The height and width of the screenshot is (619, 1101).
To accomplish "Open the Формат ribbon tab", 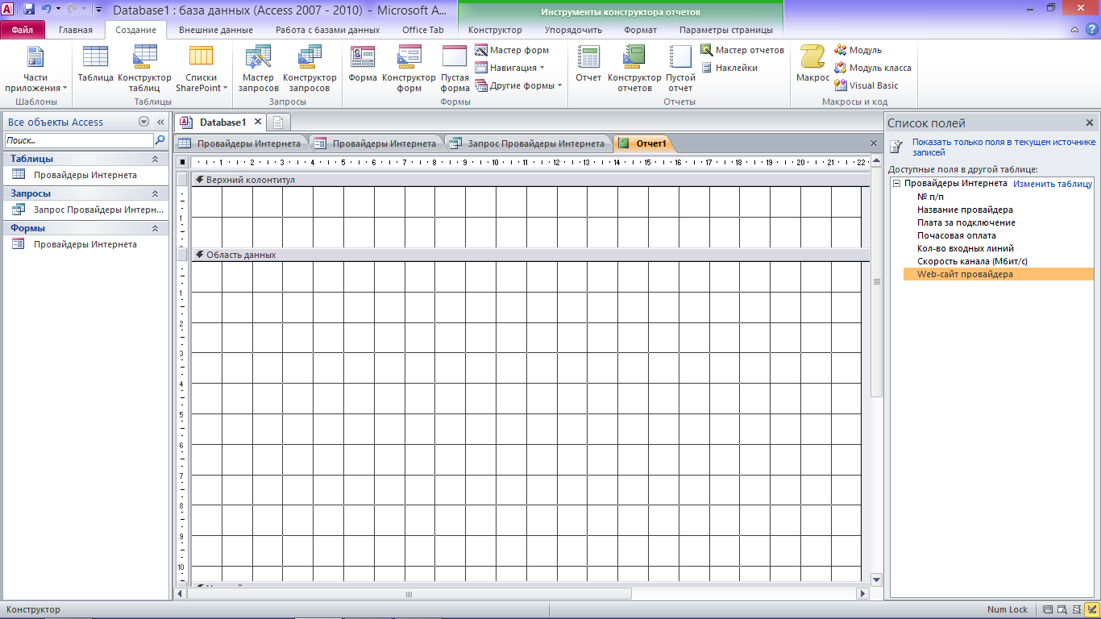I will [x=640, y=30].
